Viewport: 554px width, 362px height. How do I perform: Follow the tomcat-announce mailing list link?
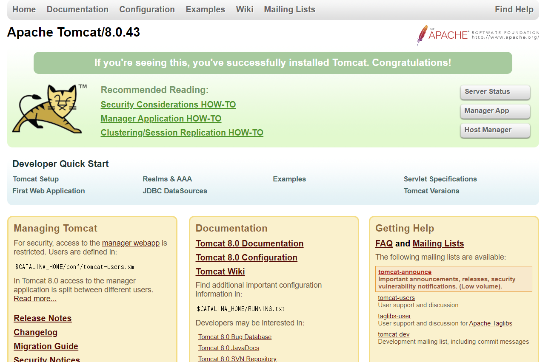405,272
